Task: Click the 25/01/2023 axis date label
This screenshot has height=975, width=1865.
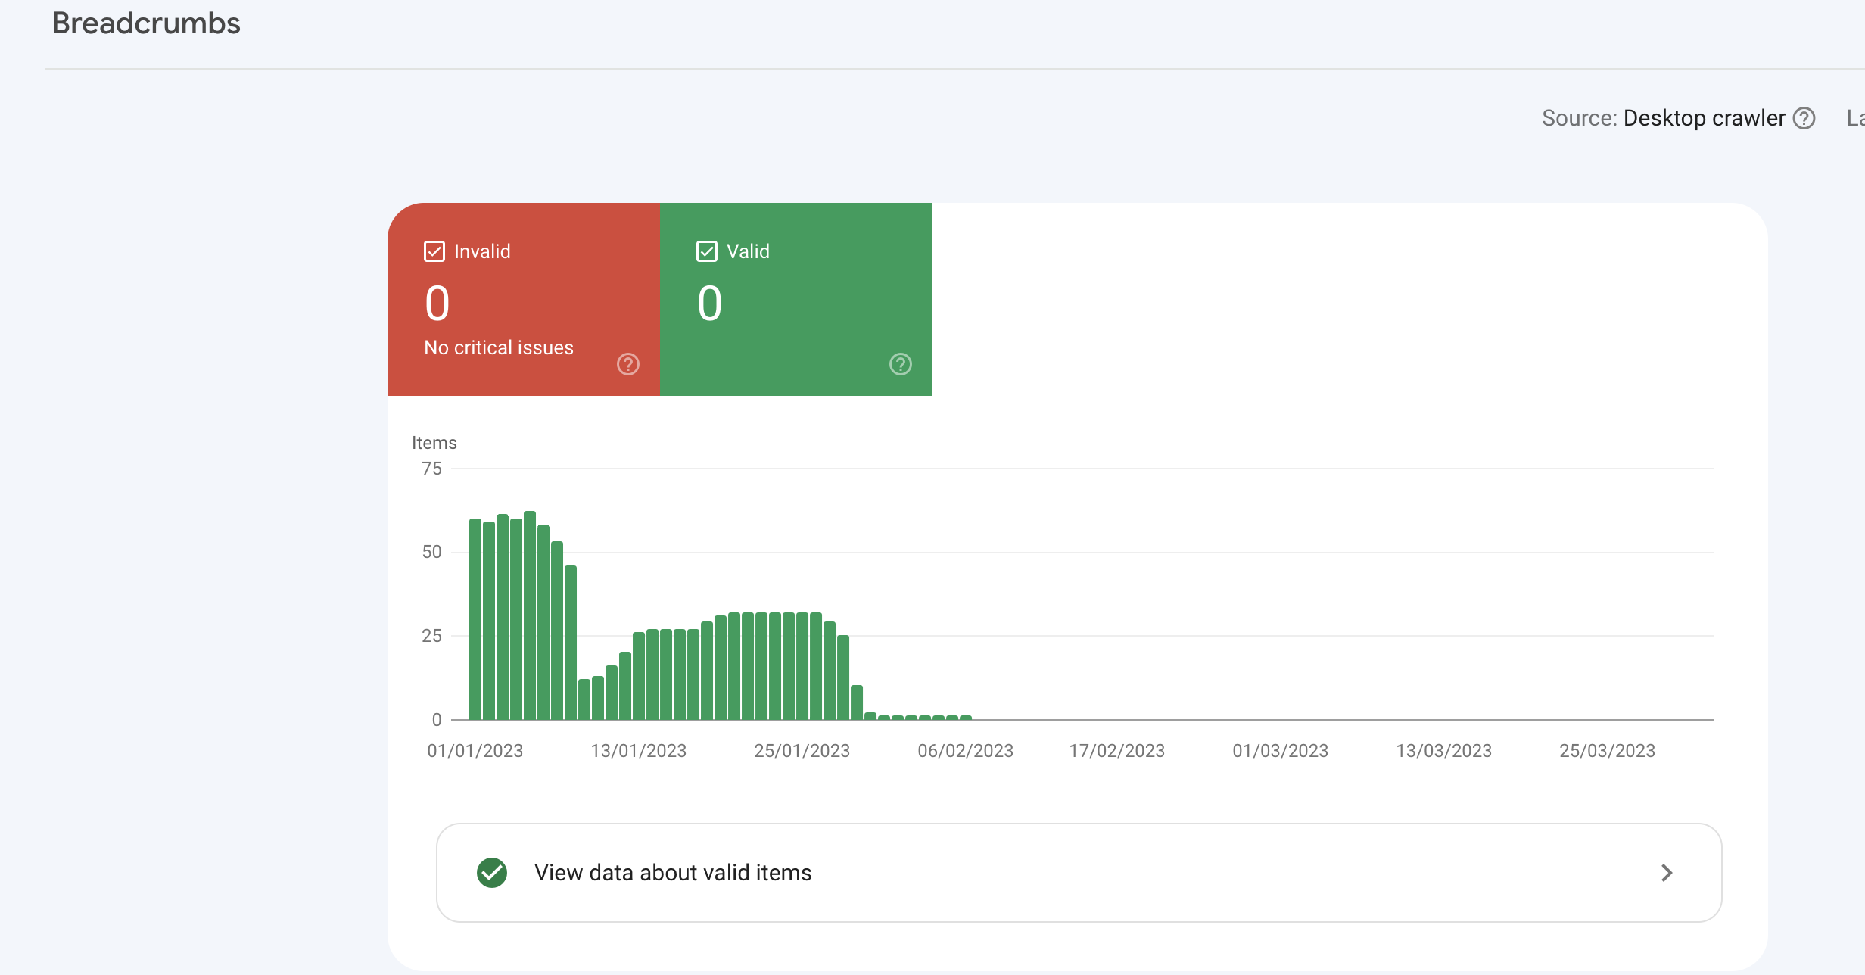Action: [802, 751]
